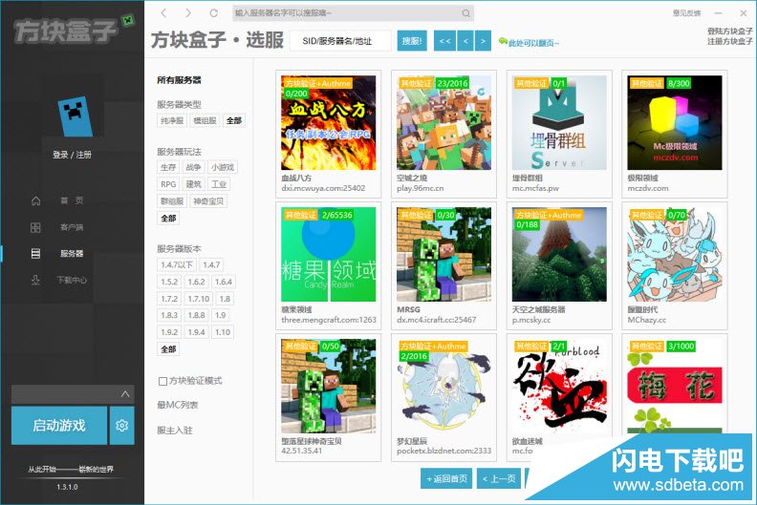Click the forward arrow navigation icon
The image size is (757, 505).
click(188, 13)
